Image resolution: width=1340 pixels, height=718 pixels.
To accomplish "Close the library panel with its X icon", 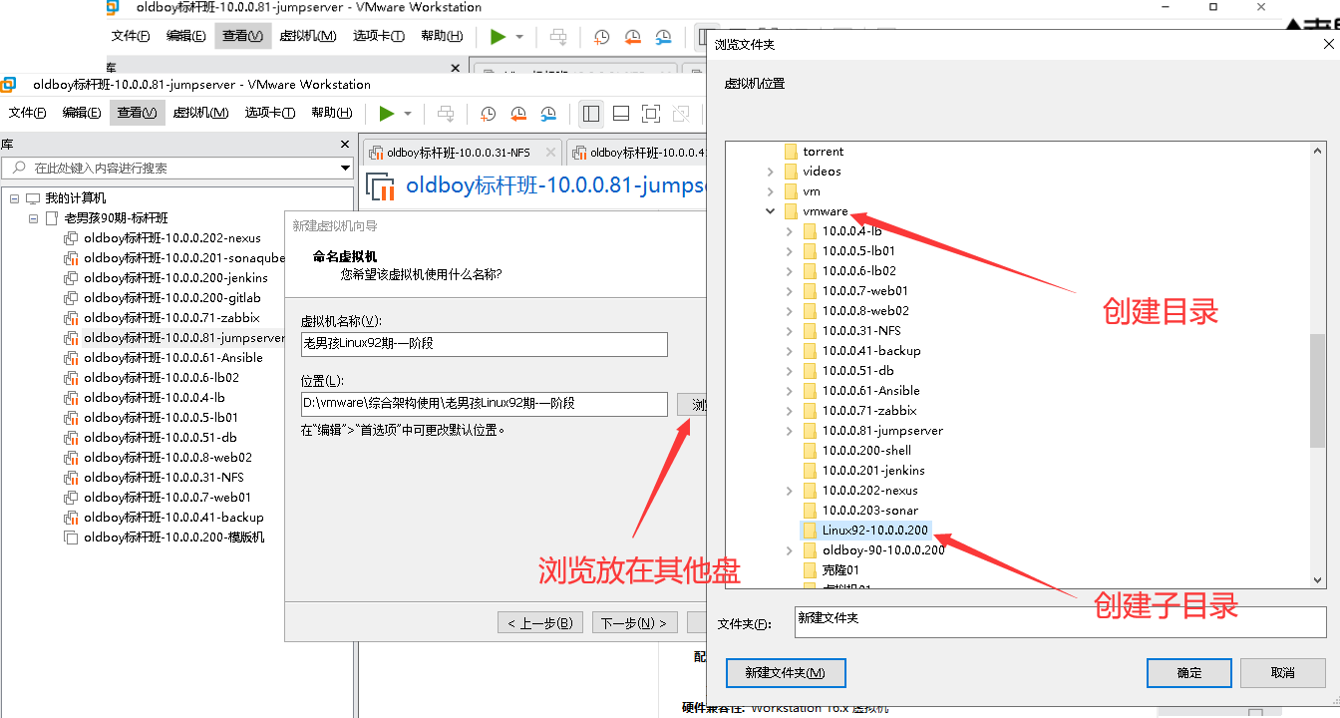I will (345, 145).
